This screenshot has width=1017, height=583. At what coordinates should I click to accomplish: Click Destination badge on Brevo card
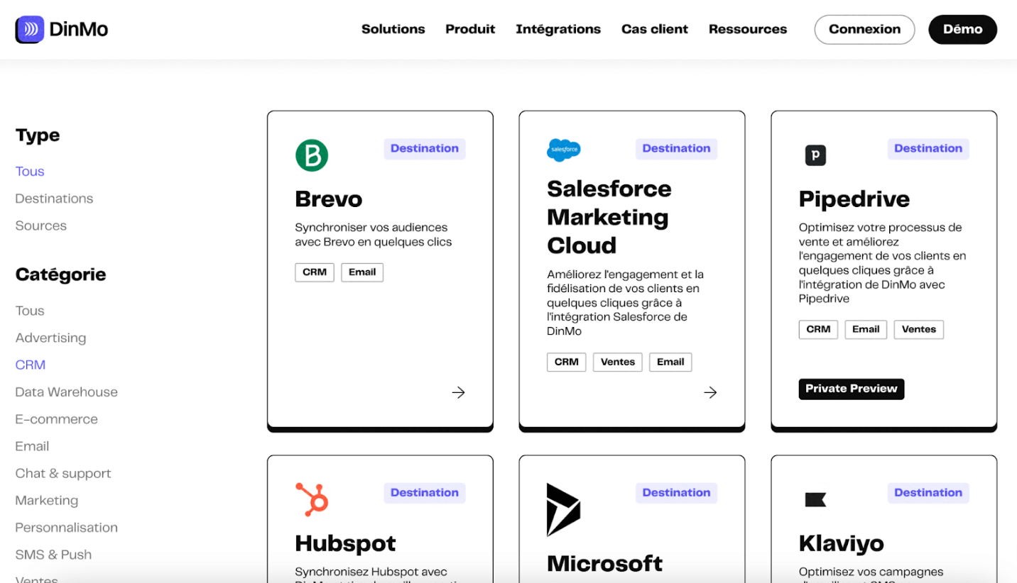coord(425,148)
